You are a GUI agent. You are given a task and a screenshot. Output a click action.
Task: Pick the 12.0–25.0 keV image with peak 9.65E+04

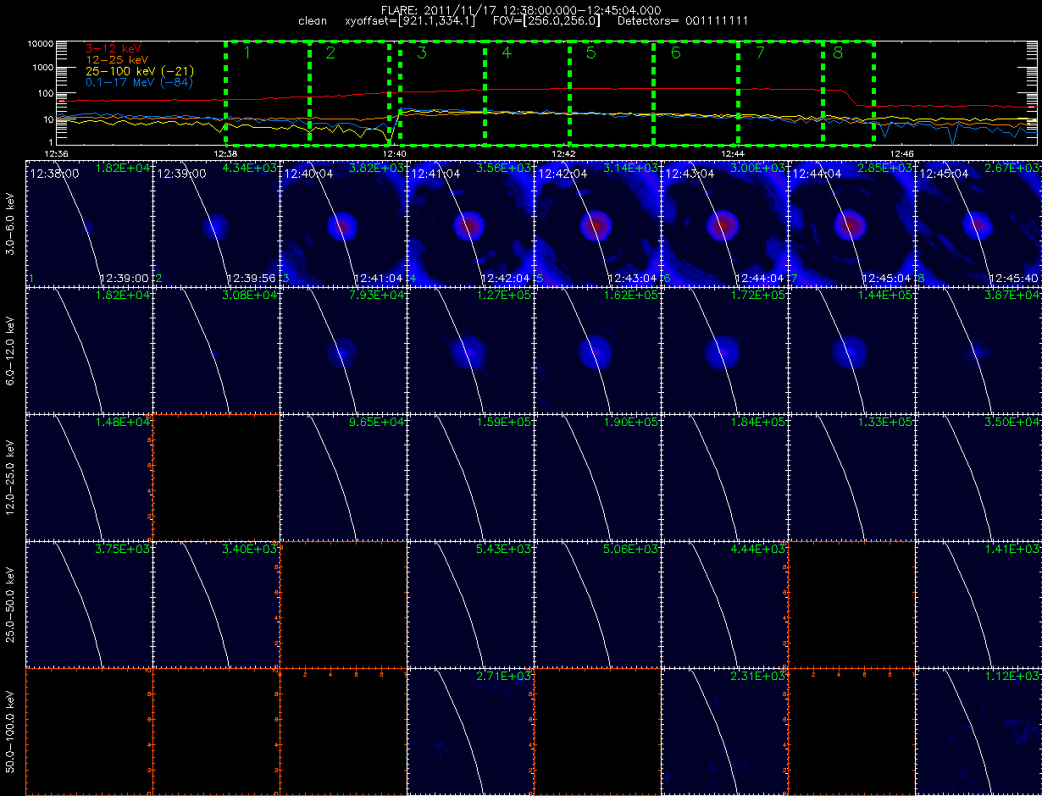[x=343, y=477]
